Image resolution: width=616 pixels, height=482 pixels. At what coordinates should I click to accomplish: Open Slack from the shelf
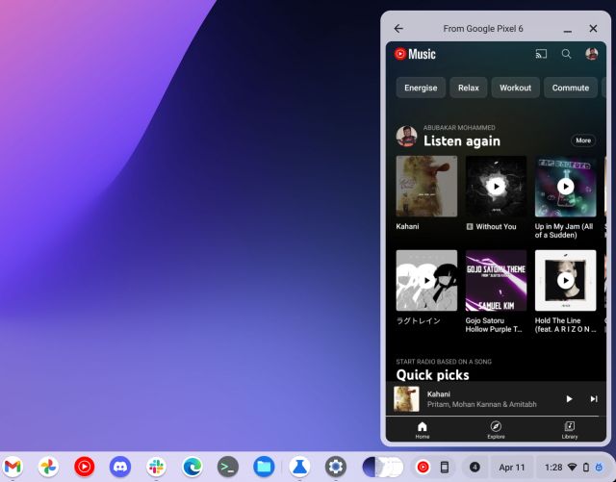tap(156, 467)
